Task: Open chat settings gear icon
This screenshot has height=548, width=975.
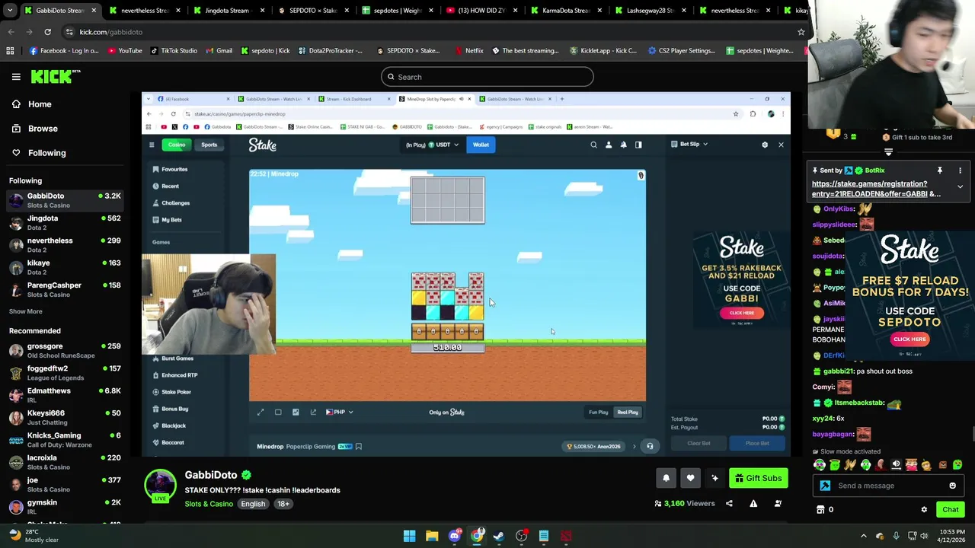Action: tap(924, 510)
